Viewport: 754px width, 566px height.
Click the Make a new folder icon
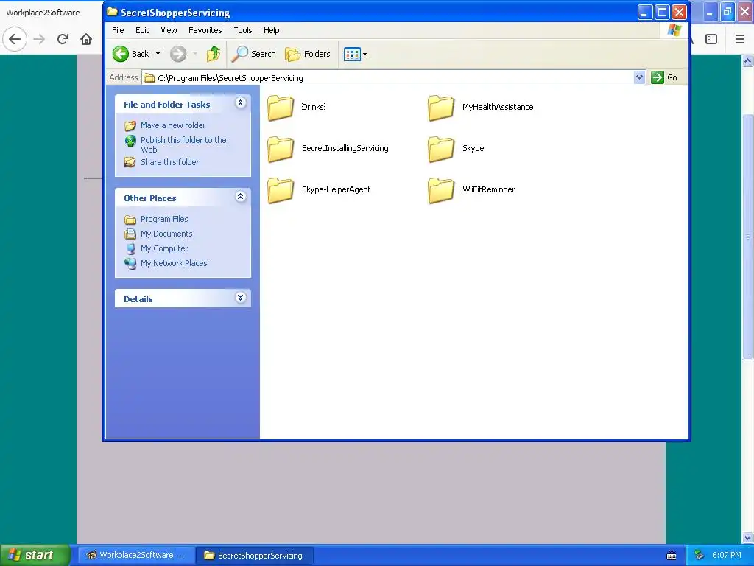pyautogui.click(x=130, y=125)
